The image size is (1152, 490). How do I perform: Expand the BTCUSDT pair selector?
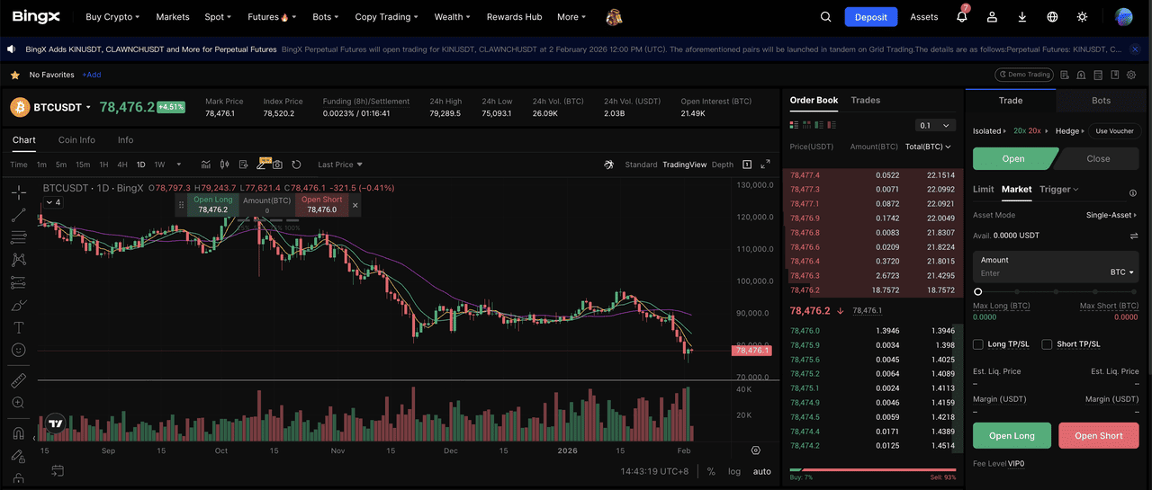(88, 107)
